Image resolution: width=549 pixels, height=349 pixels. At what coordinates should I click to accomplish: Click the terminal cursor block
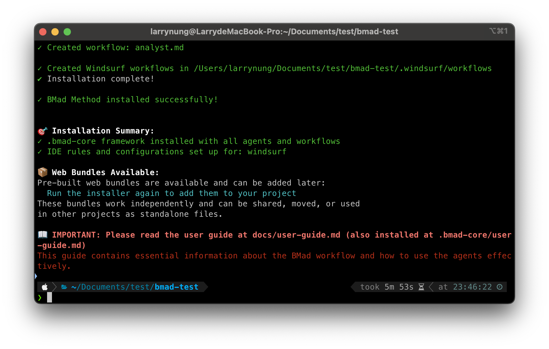point(50,297)
